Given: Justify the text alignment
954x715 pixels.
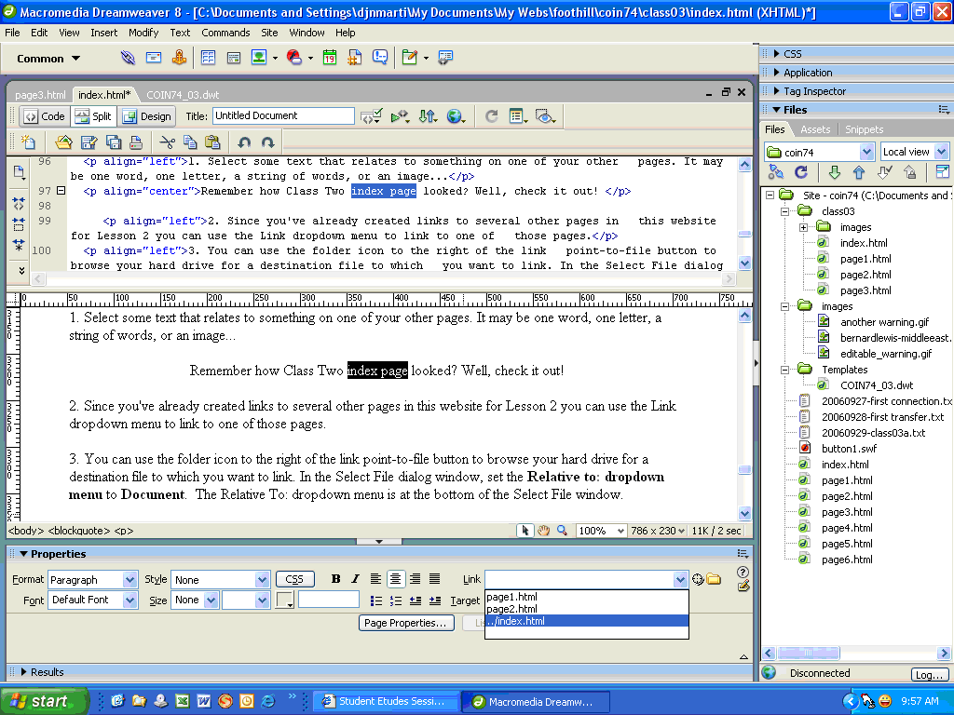Looking at the screenshot, I should click(x=434, y=579).
